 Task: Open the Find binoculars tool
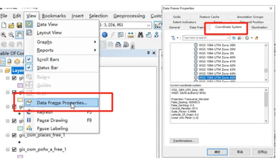pos(140,35)
